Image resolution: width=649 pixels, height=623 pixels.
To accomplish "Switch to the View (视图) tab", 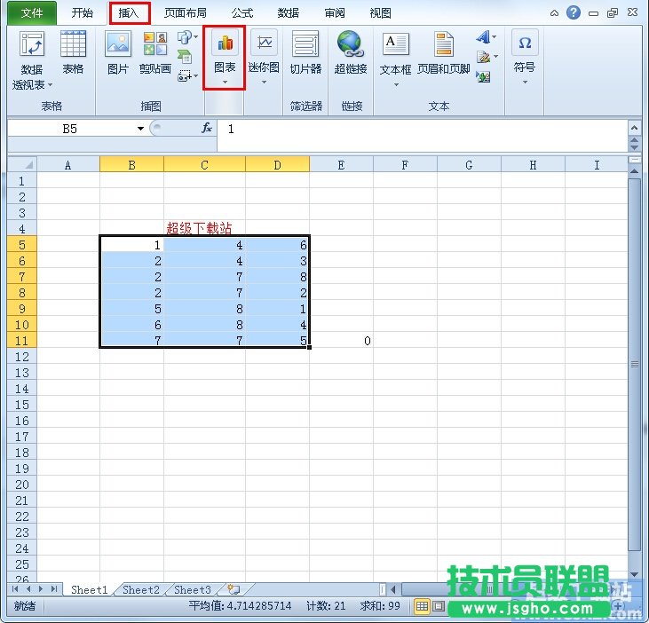I will point(380,13).
